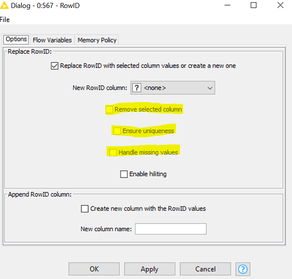The height and width of the screenshot is (279, 292).
Task: Click the blue help question mark icon
Action: click(243, 269)
